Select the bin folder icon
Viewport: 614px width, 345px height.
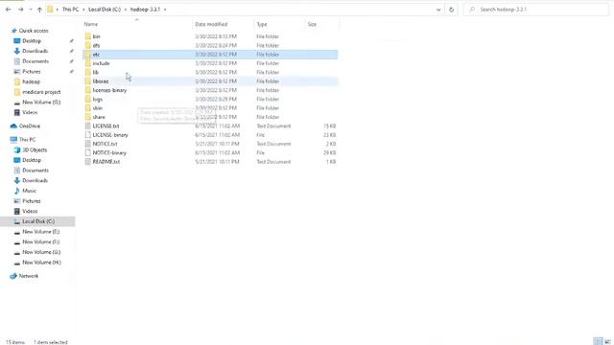pyautogui.click(x=88, y=36)
